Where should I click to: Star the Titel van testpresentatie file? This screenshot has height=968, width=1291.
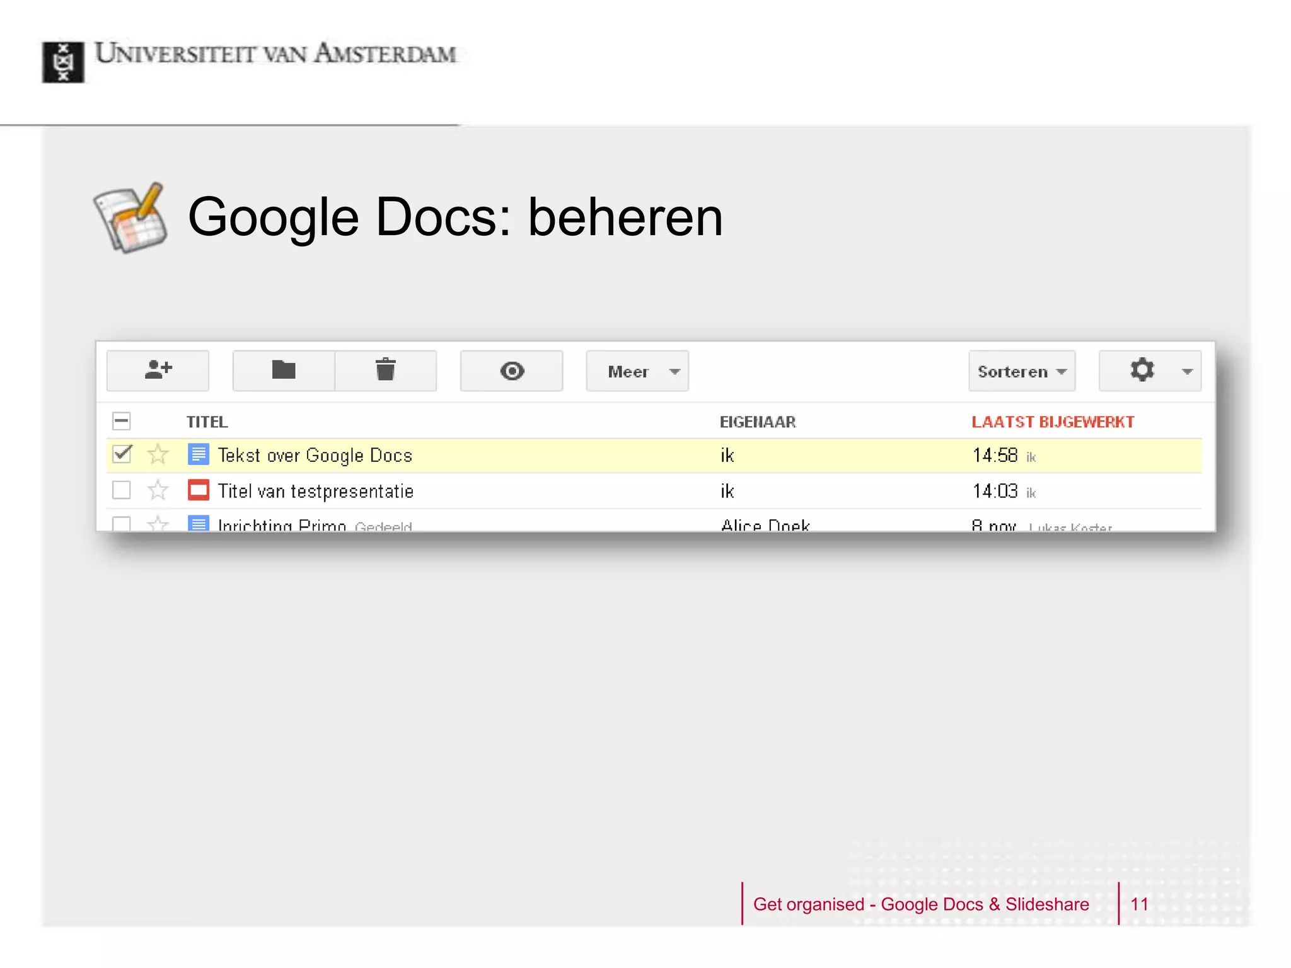pyautogui.click(x=158, y=490)
